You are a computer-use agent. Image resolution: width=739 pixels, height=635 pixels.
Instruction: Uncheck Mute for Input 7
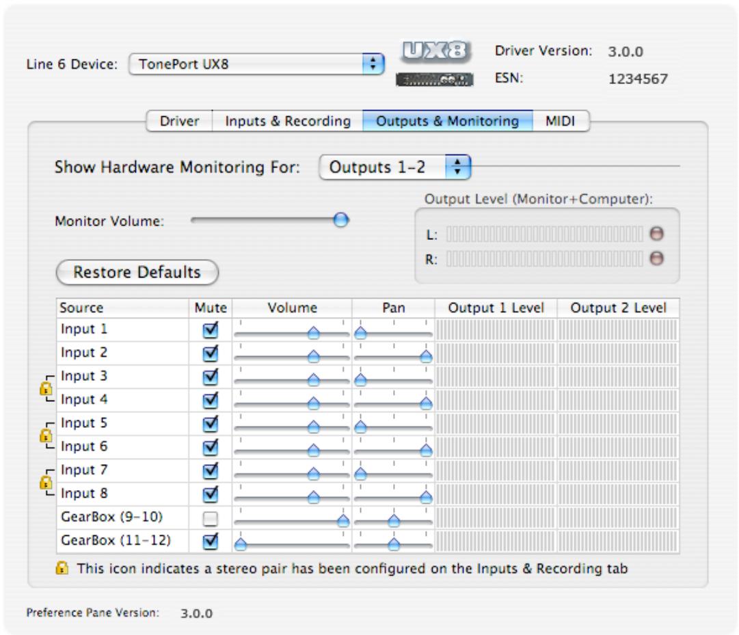click(x=210, y=471)
